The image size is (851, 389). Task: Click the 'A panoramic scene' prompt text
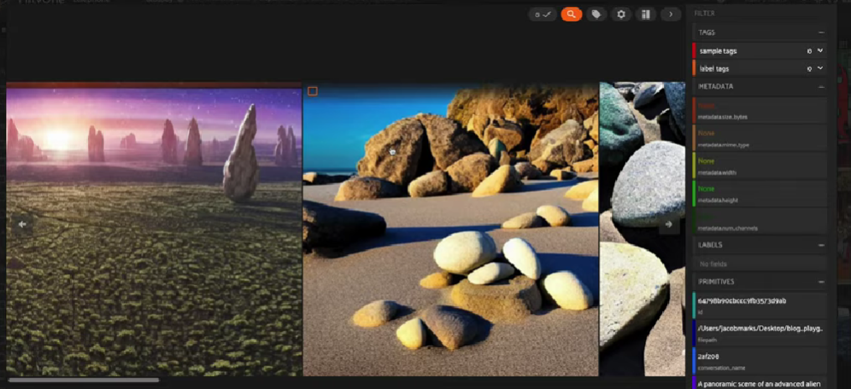759,384
